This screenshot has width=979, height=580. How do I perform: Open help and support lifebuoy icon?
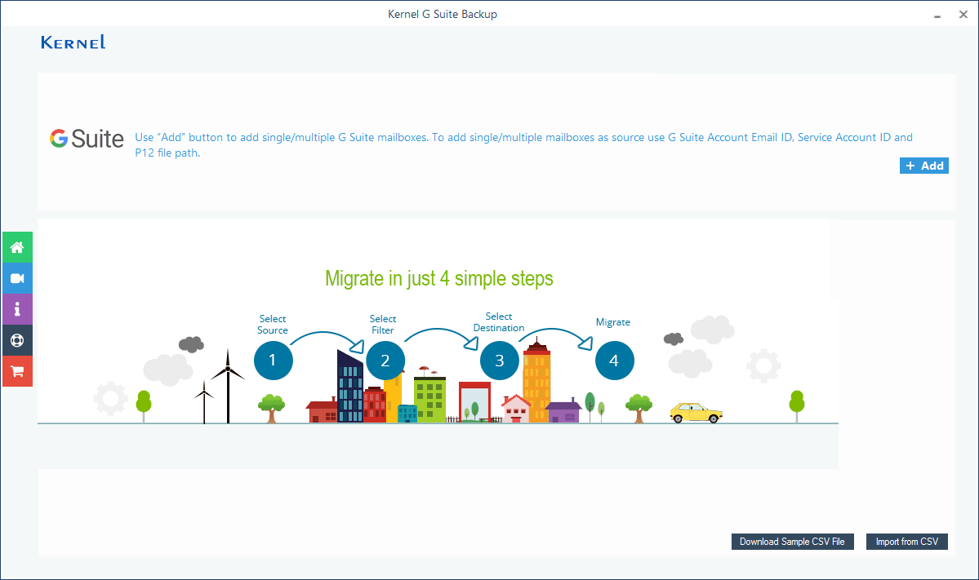pos(17,340)
